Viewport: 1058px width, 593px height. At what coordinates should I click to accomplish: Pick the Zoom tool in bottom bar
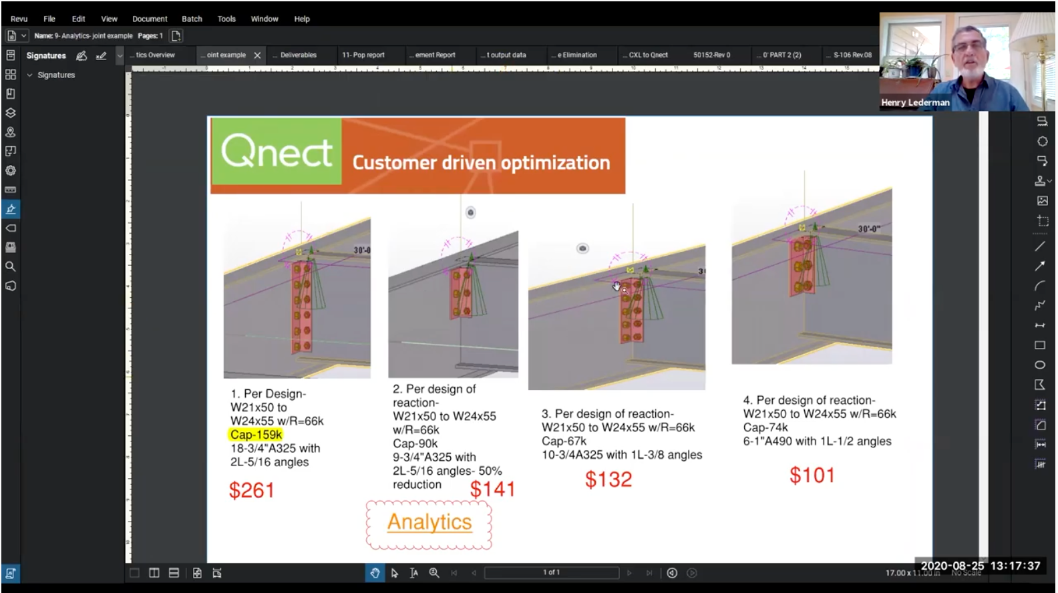tap(434, 573)
